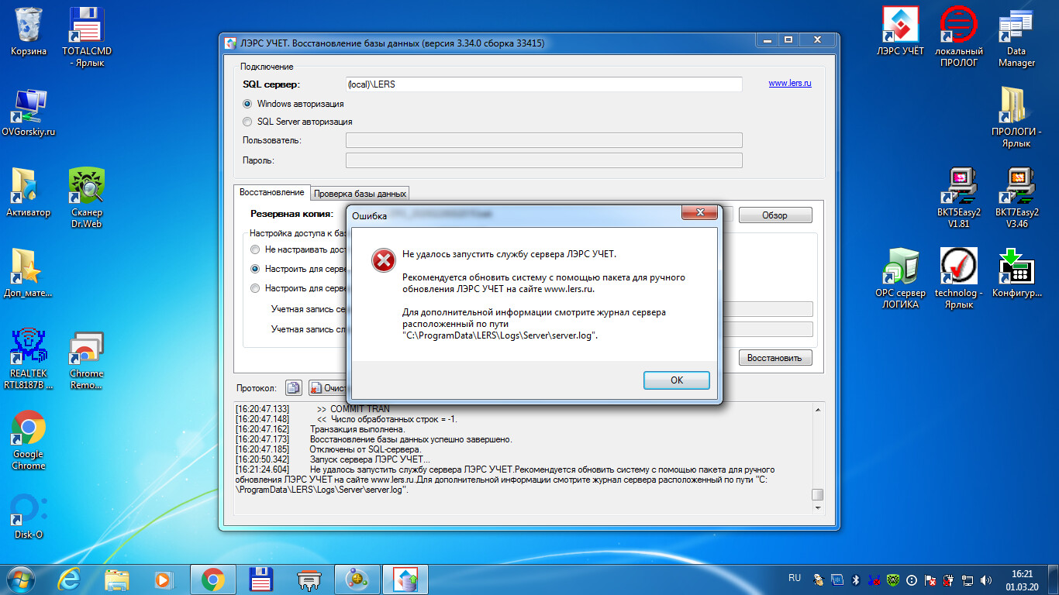Image resolution: width=1059 pixels, height=595 pixels.
Task: Switch to the Восстановление tab
Action: 271,192
